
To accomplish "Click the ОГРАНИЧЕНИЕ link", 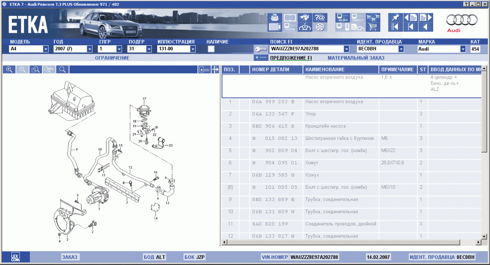I will (x=112, y=58).
